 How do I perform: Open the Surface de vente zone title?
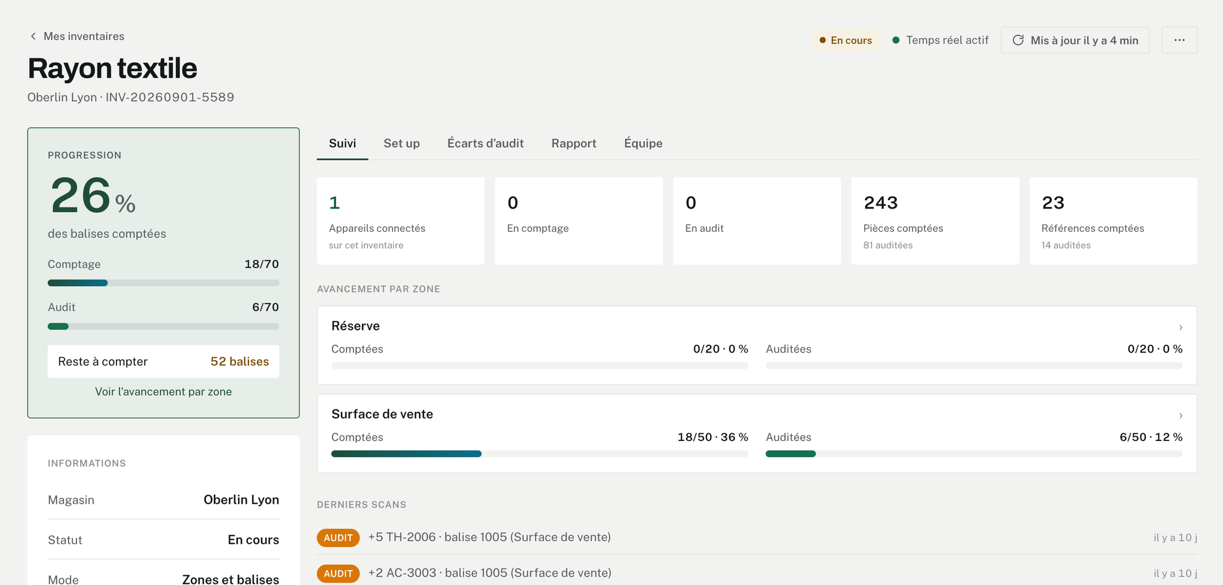pos(382,414)
